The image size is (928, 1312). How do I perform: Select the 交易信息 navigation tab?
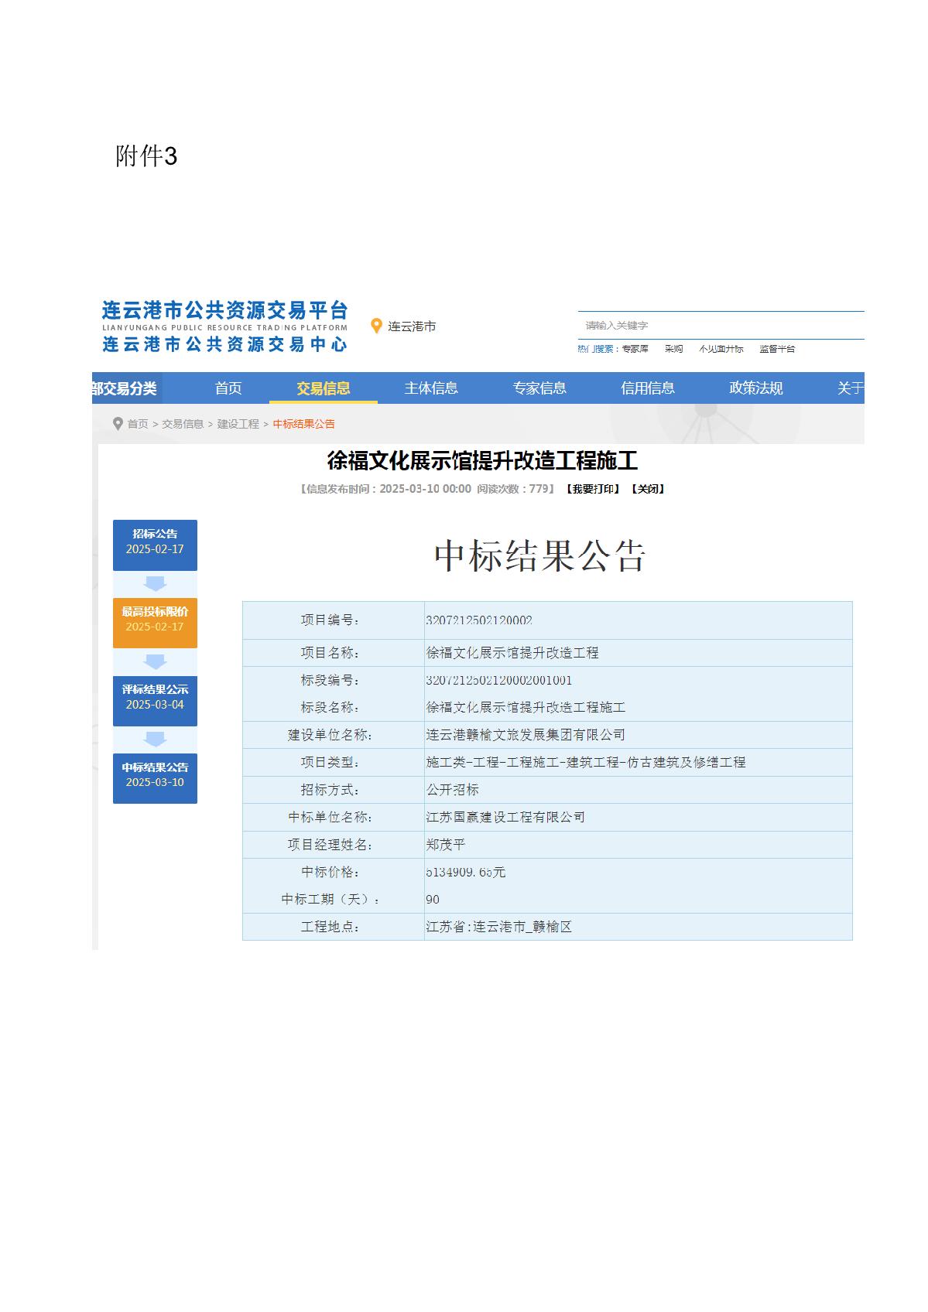coord(324,388)
